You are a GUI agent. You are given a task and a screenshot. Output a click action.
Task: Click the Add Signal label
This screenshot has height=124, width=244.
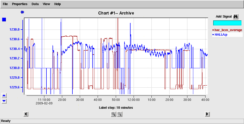click(224, 17)
